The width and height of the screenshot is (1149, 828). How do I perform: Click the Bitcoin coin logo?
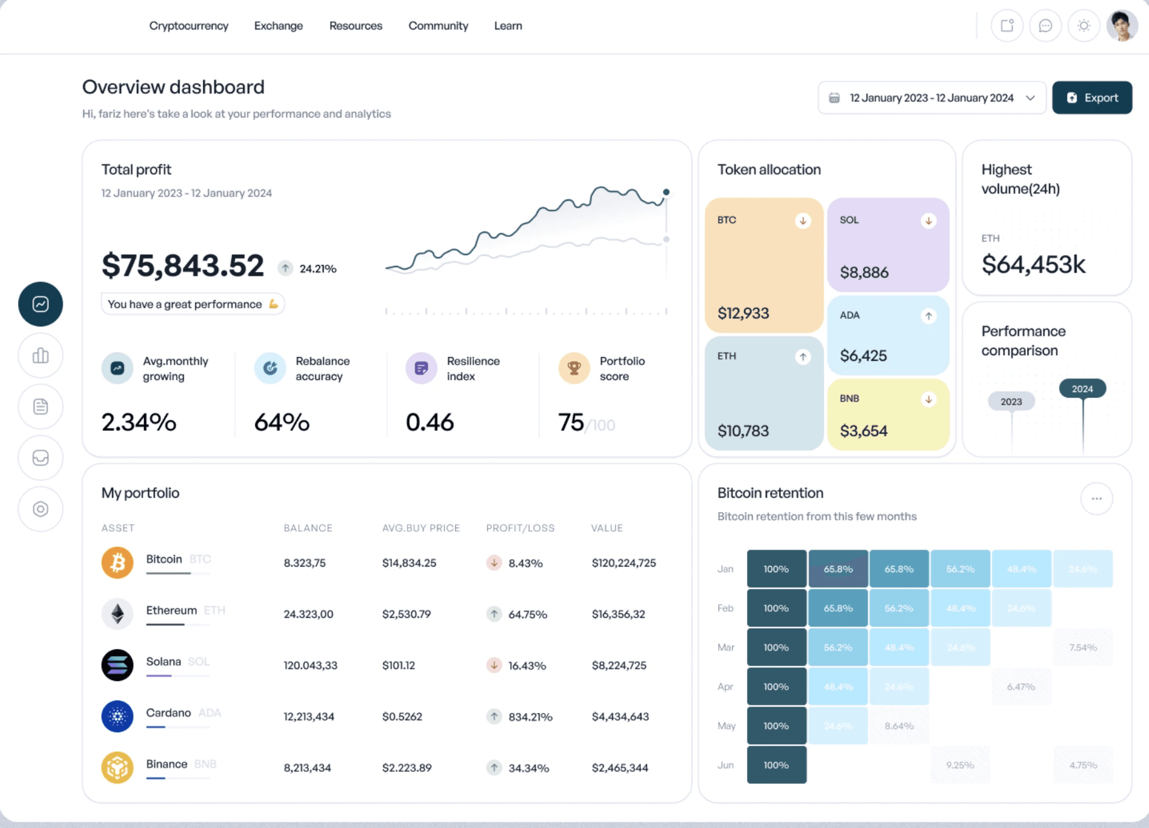click(x=117, y=563)
